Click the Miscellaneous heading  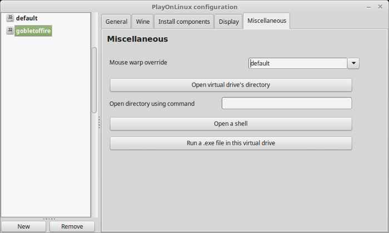tap(137, 39)
